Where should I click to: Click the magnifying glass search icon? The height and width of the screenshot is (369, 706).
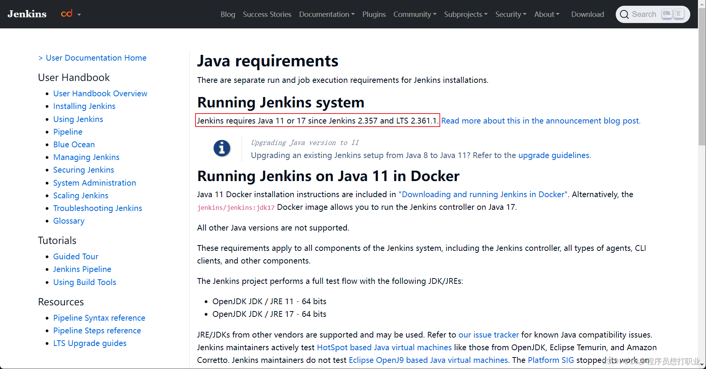click(624, 14)
